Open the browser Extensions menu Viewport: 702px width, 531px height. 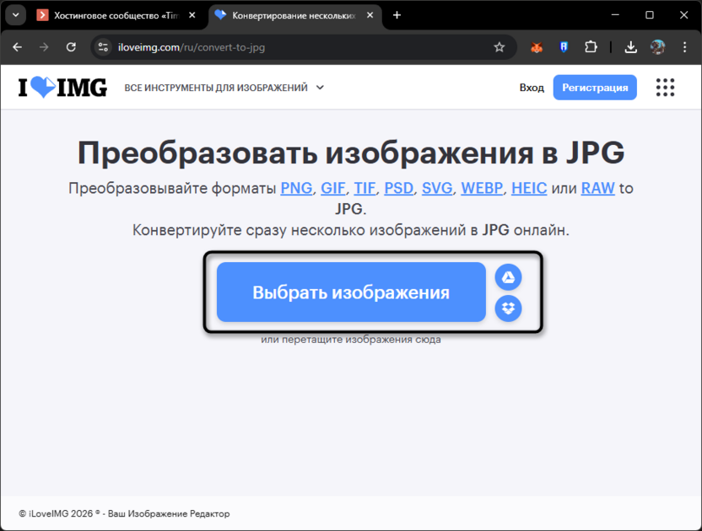(591, 47)
